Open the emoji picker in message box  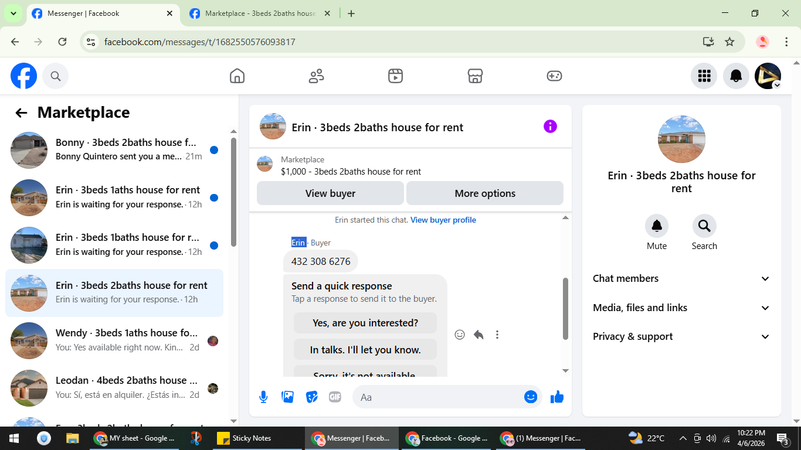tap(531, 397)
